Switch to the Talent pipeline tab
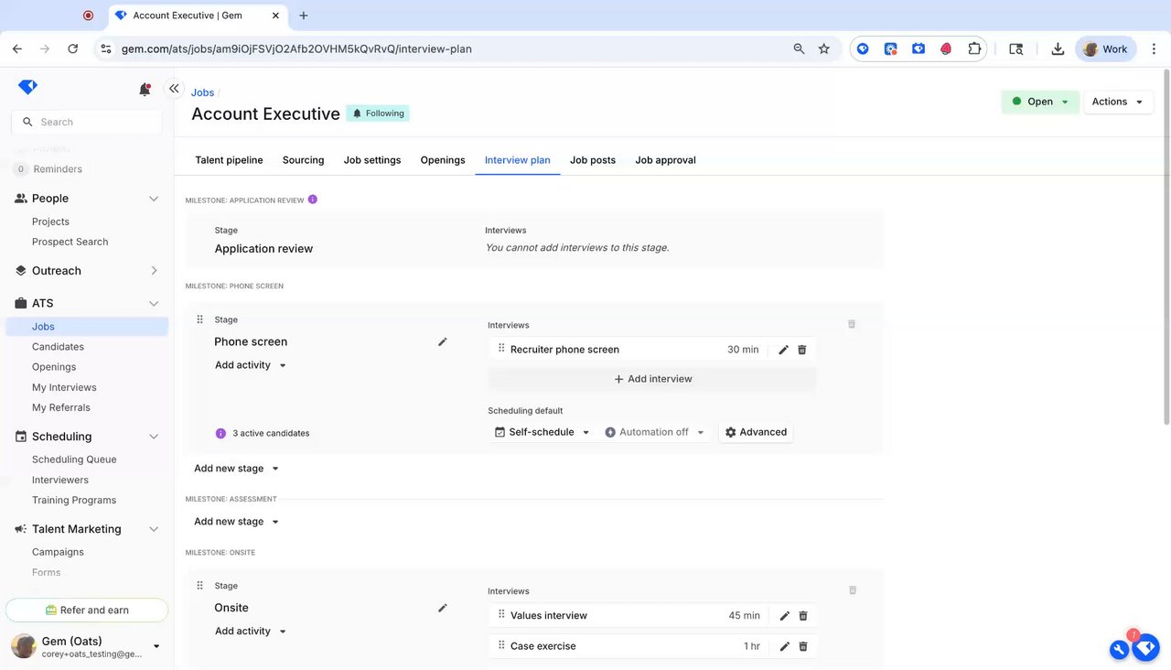 click(x=229, y=160)
